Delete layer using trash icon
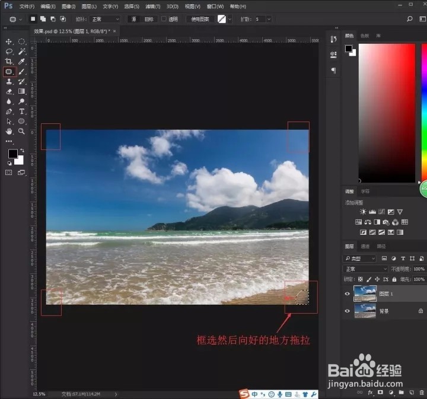The width and height of the screenshot is (427, 399). point(422,392)
